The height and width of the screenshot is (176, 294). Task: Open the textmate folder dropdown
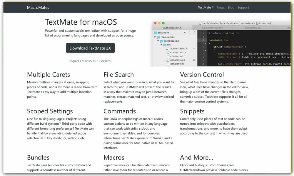point(185,33)
